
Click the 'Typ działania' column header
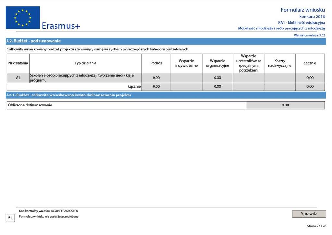tap(86, 63)
